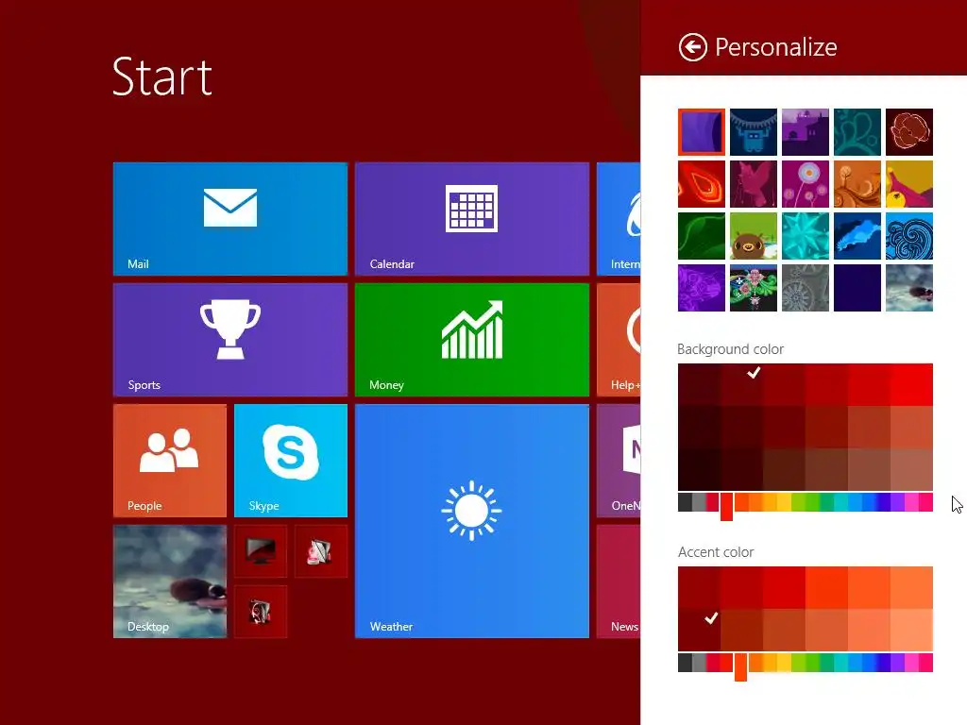Pick the light orange accent shade
Screen dimensions: 967x725
point(911,587)
